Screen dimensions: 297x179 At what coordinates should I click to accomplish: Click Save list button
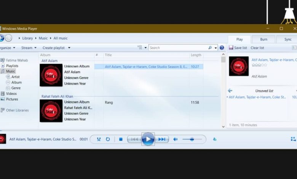tap(238, 48)
